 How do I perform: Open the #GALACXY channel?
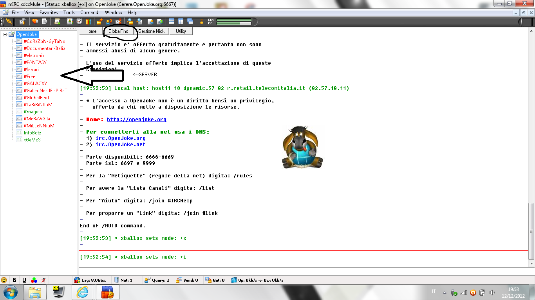click(35, 84)
